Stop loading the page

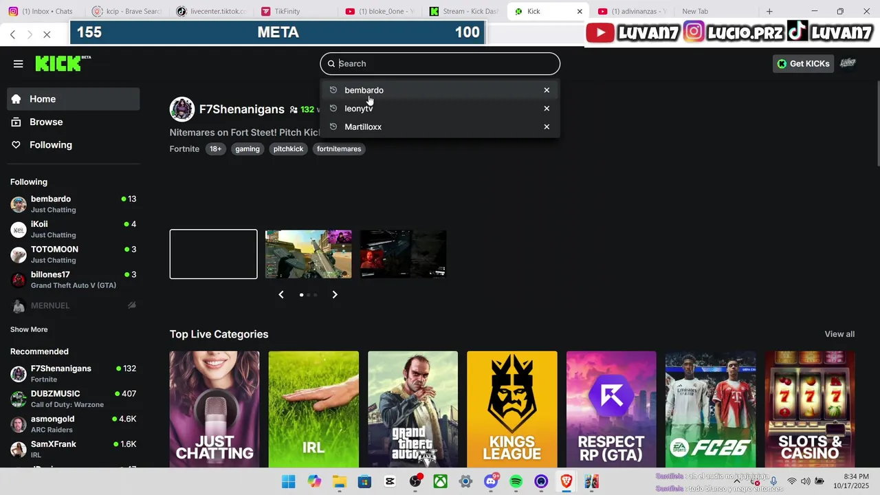47,34
